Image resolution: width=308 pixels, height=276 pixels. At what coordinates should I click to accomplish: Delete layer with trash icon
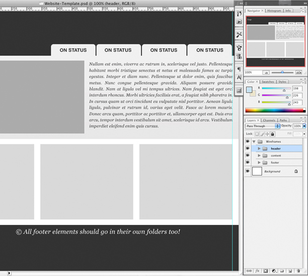(298, 271)
